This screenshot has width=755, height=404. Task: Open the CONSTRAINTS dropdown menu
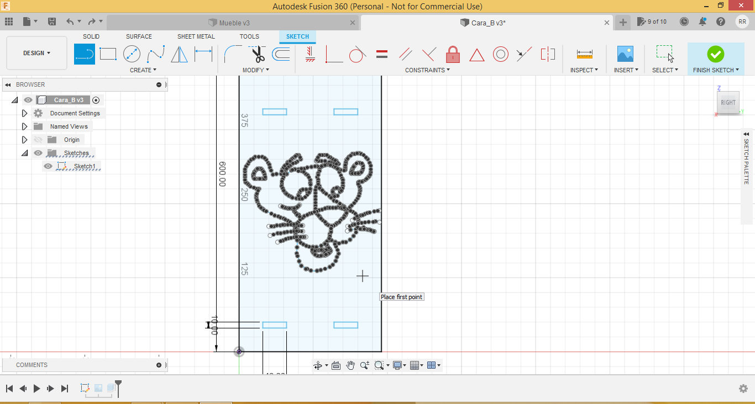[x=427, y=70]
